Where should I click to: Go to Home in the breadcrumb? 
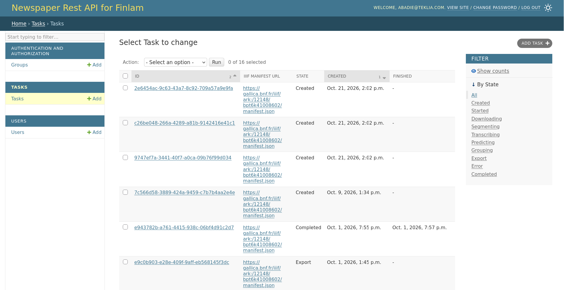point(19,24)
